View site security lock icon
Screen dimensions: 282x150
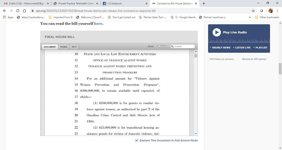[33, 11]
